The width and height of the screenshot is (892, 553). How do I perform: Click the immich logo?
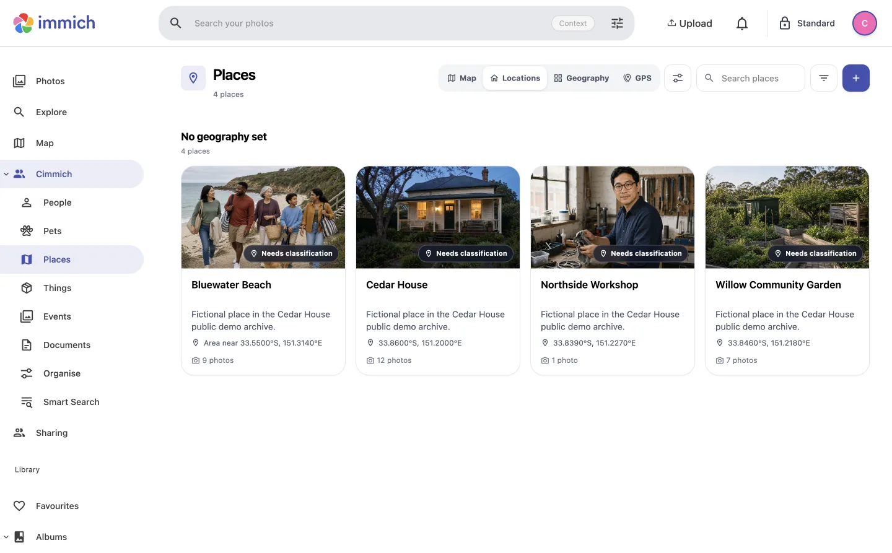coord(55,23)
